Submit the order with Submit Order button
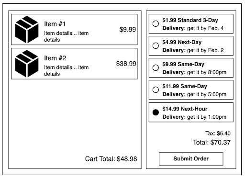This screenshot has height=179, width=245. click(191, 159)
